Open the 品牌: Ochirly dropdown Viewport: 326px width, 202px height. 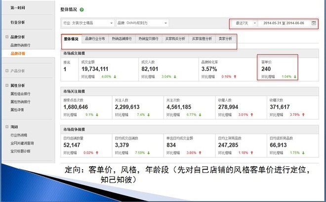(142, 23)
